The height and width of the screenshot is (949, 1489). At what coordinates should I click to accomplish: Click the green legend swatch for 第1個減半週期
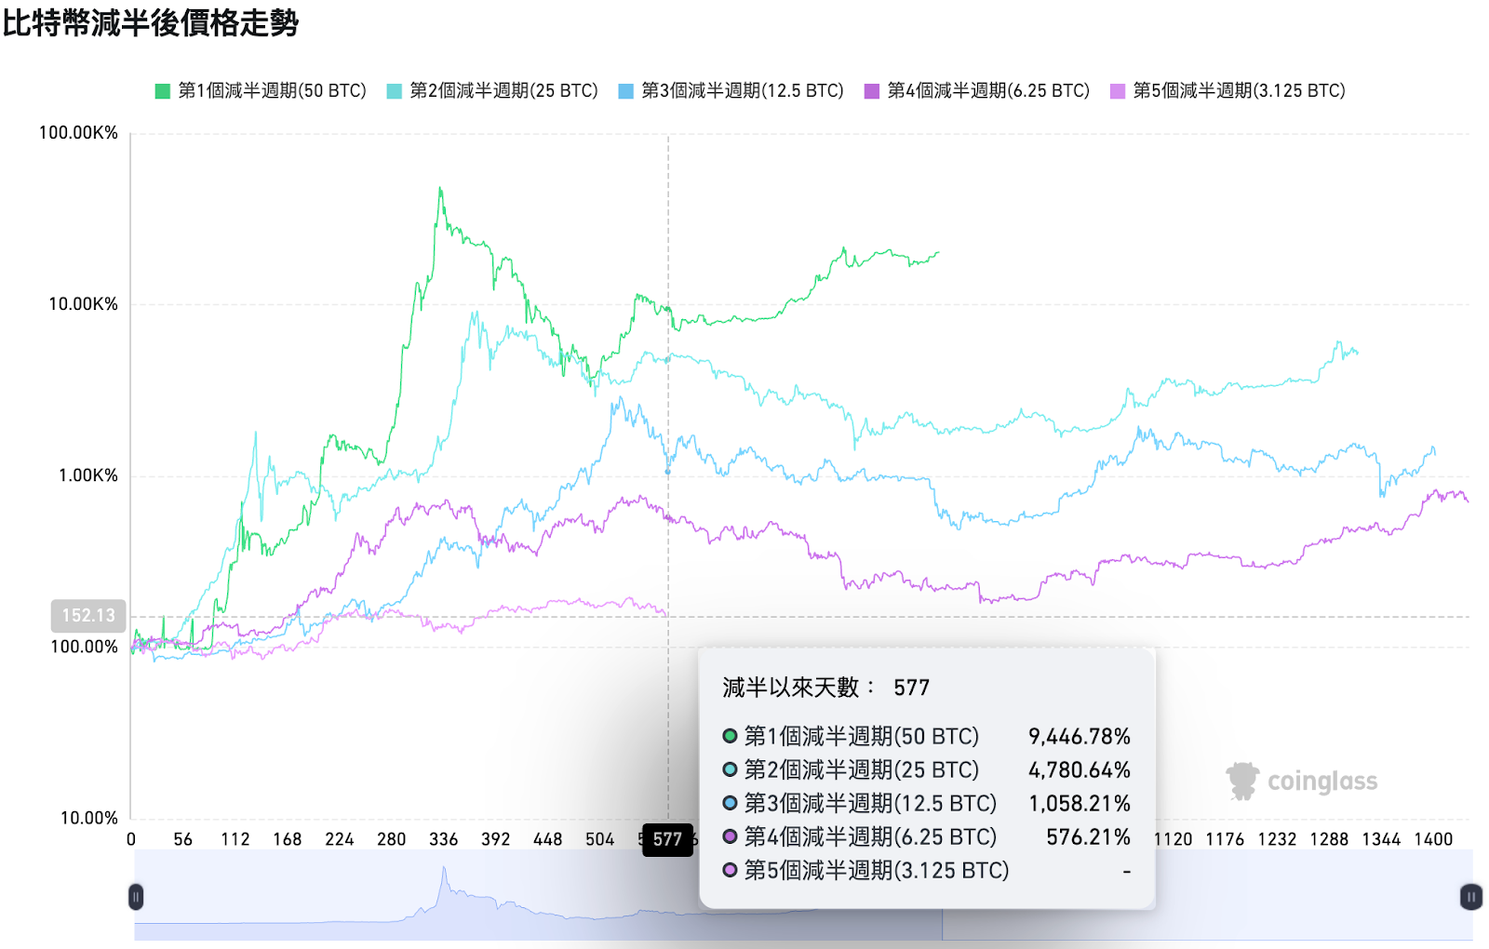[x=162, y=91]
